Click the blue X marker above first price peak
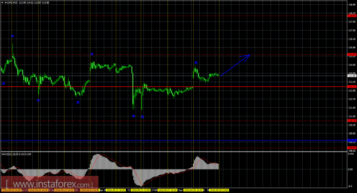357x193 pixels. [12, 36]
